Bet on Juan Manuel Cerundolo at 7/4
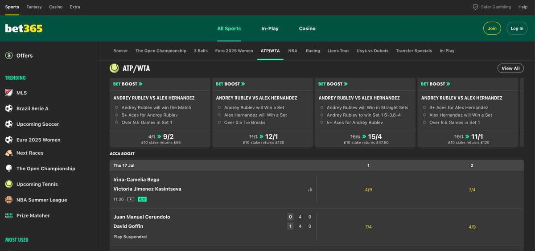Image resolution: width=535 pixels, height=251 pixels. point(368,227)
